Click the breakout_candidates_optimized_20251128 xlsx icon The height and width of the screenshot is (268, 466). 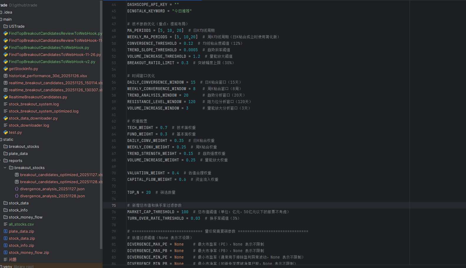[17, 182]
